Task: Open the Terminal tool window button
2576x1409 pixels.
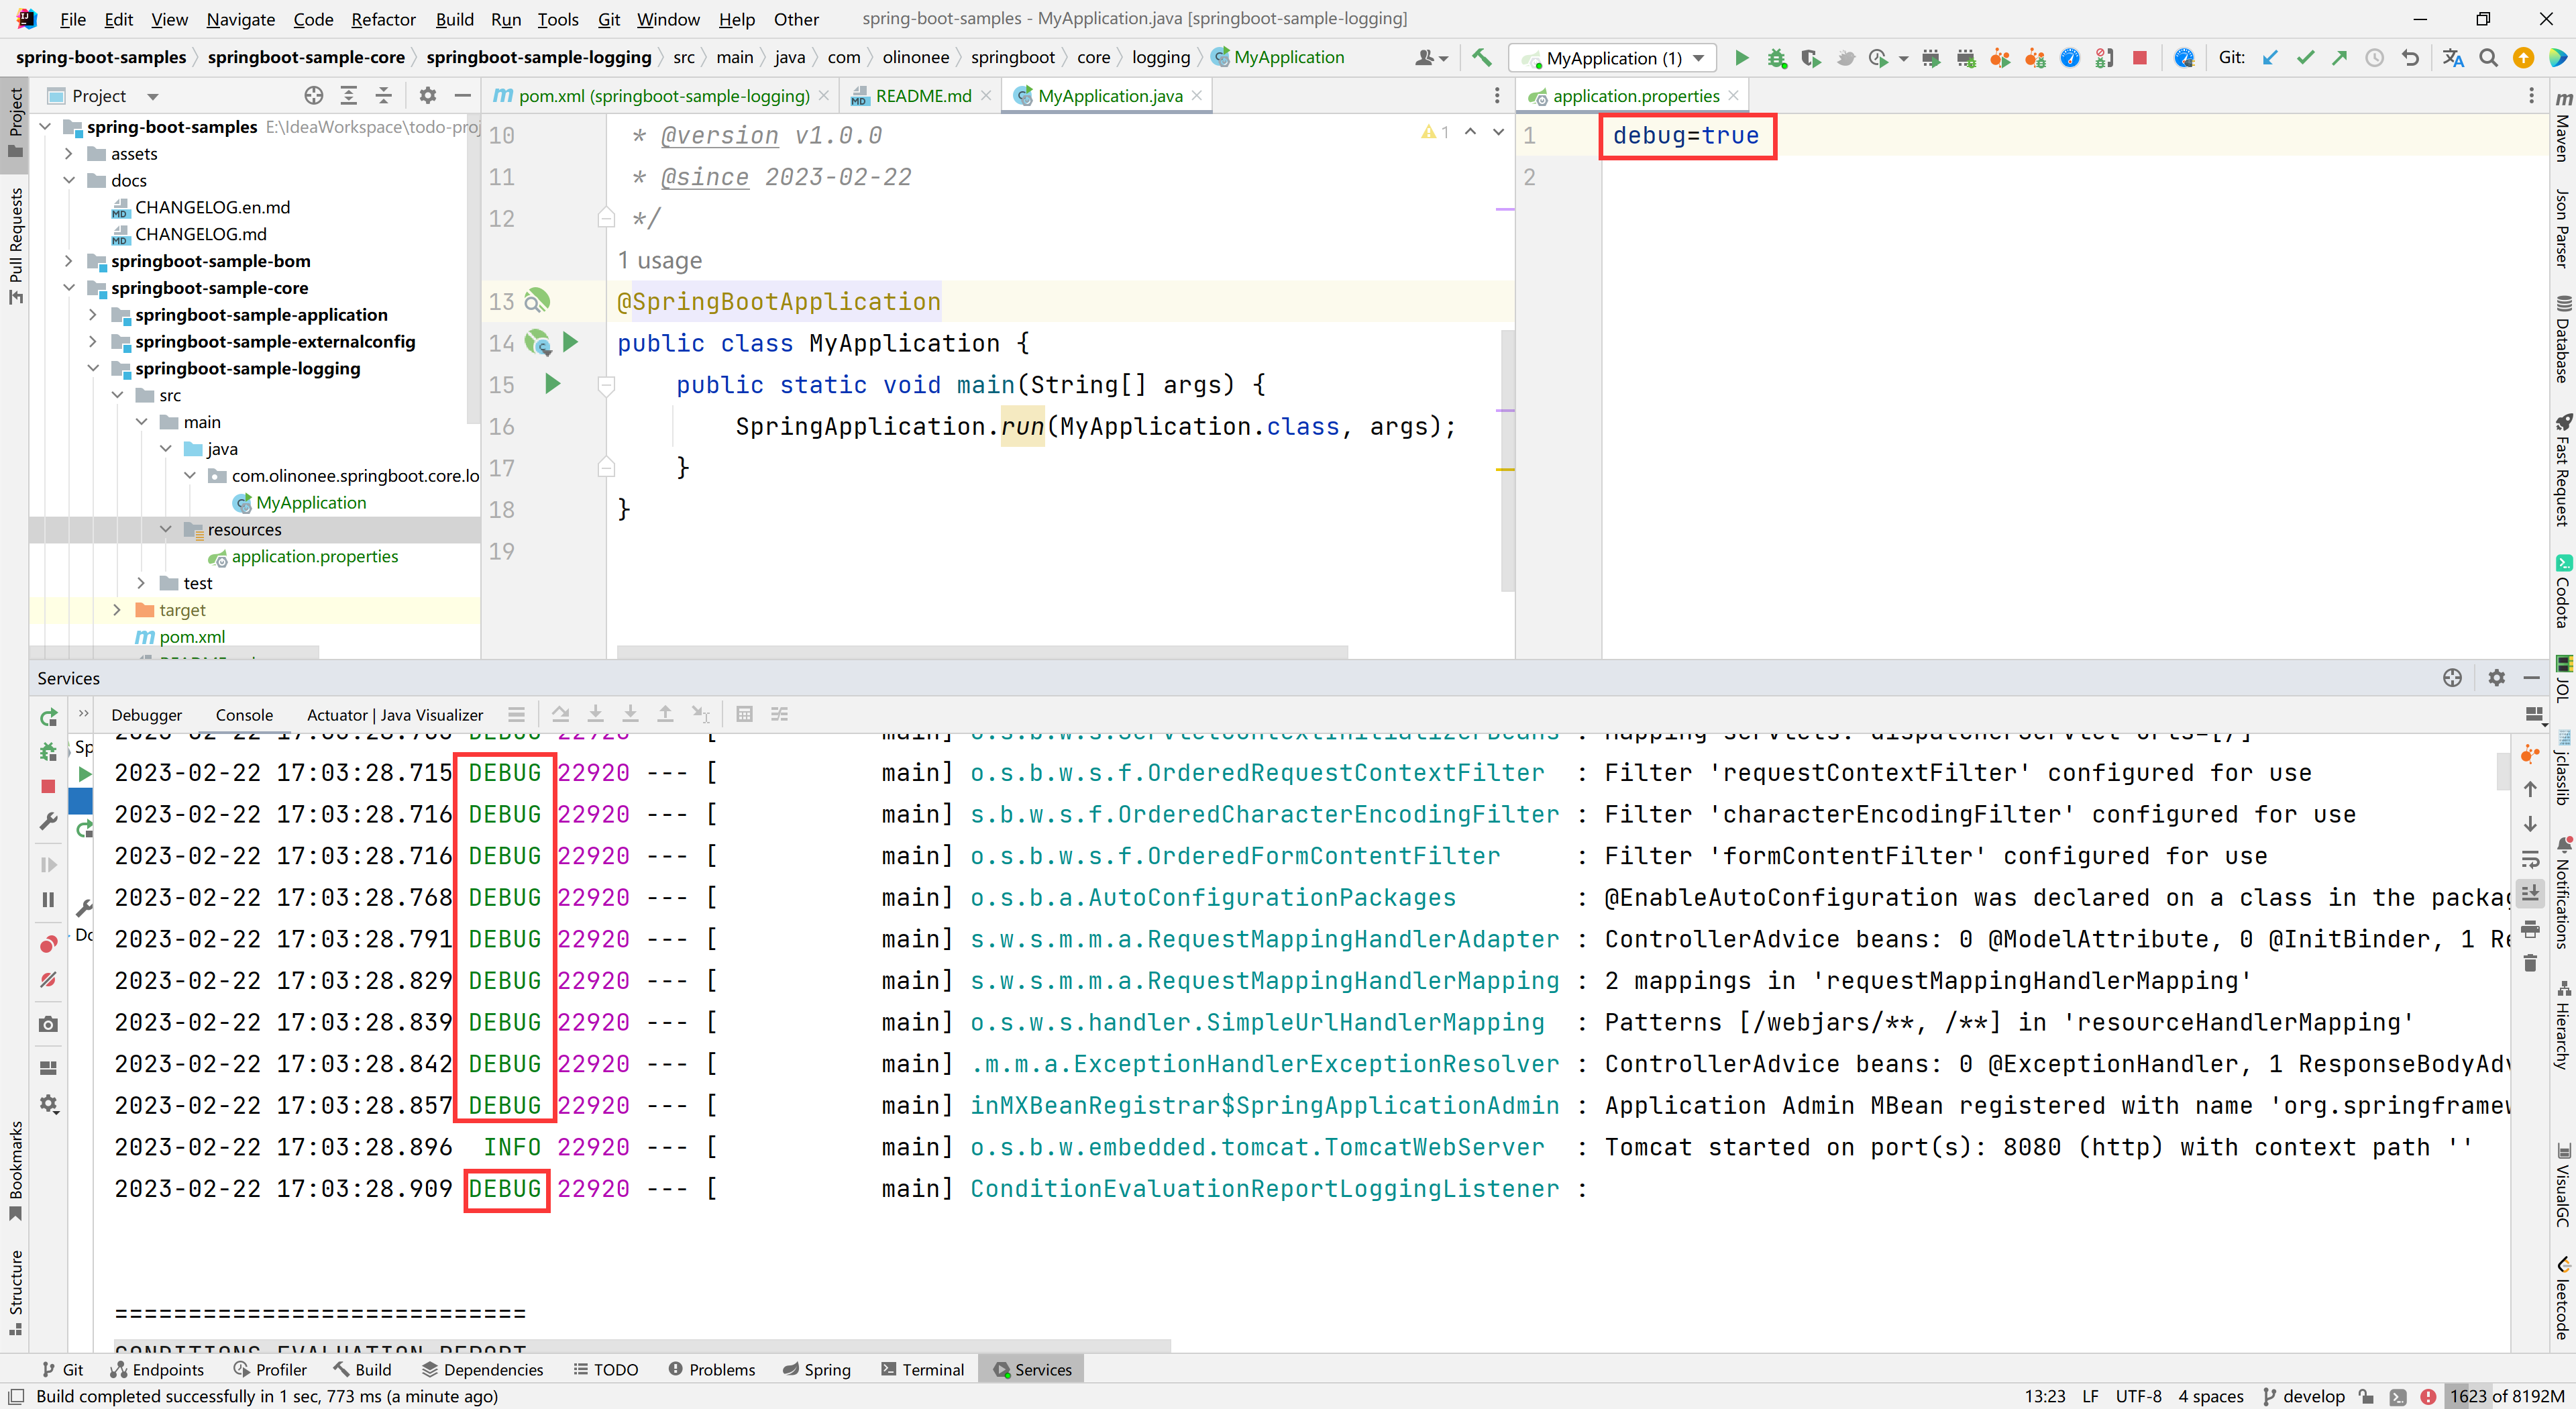Action: pos(922,1370)
